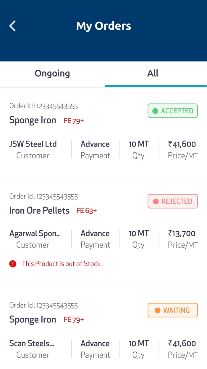
Task: Tap the back arrow icon
Action: 12,26
